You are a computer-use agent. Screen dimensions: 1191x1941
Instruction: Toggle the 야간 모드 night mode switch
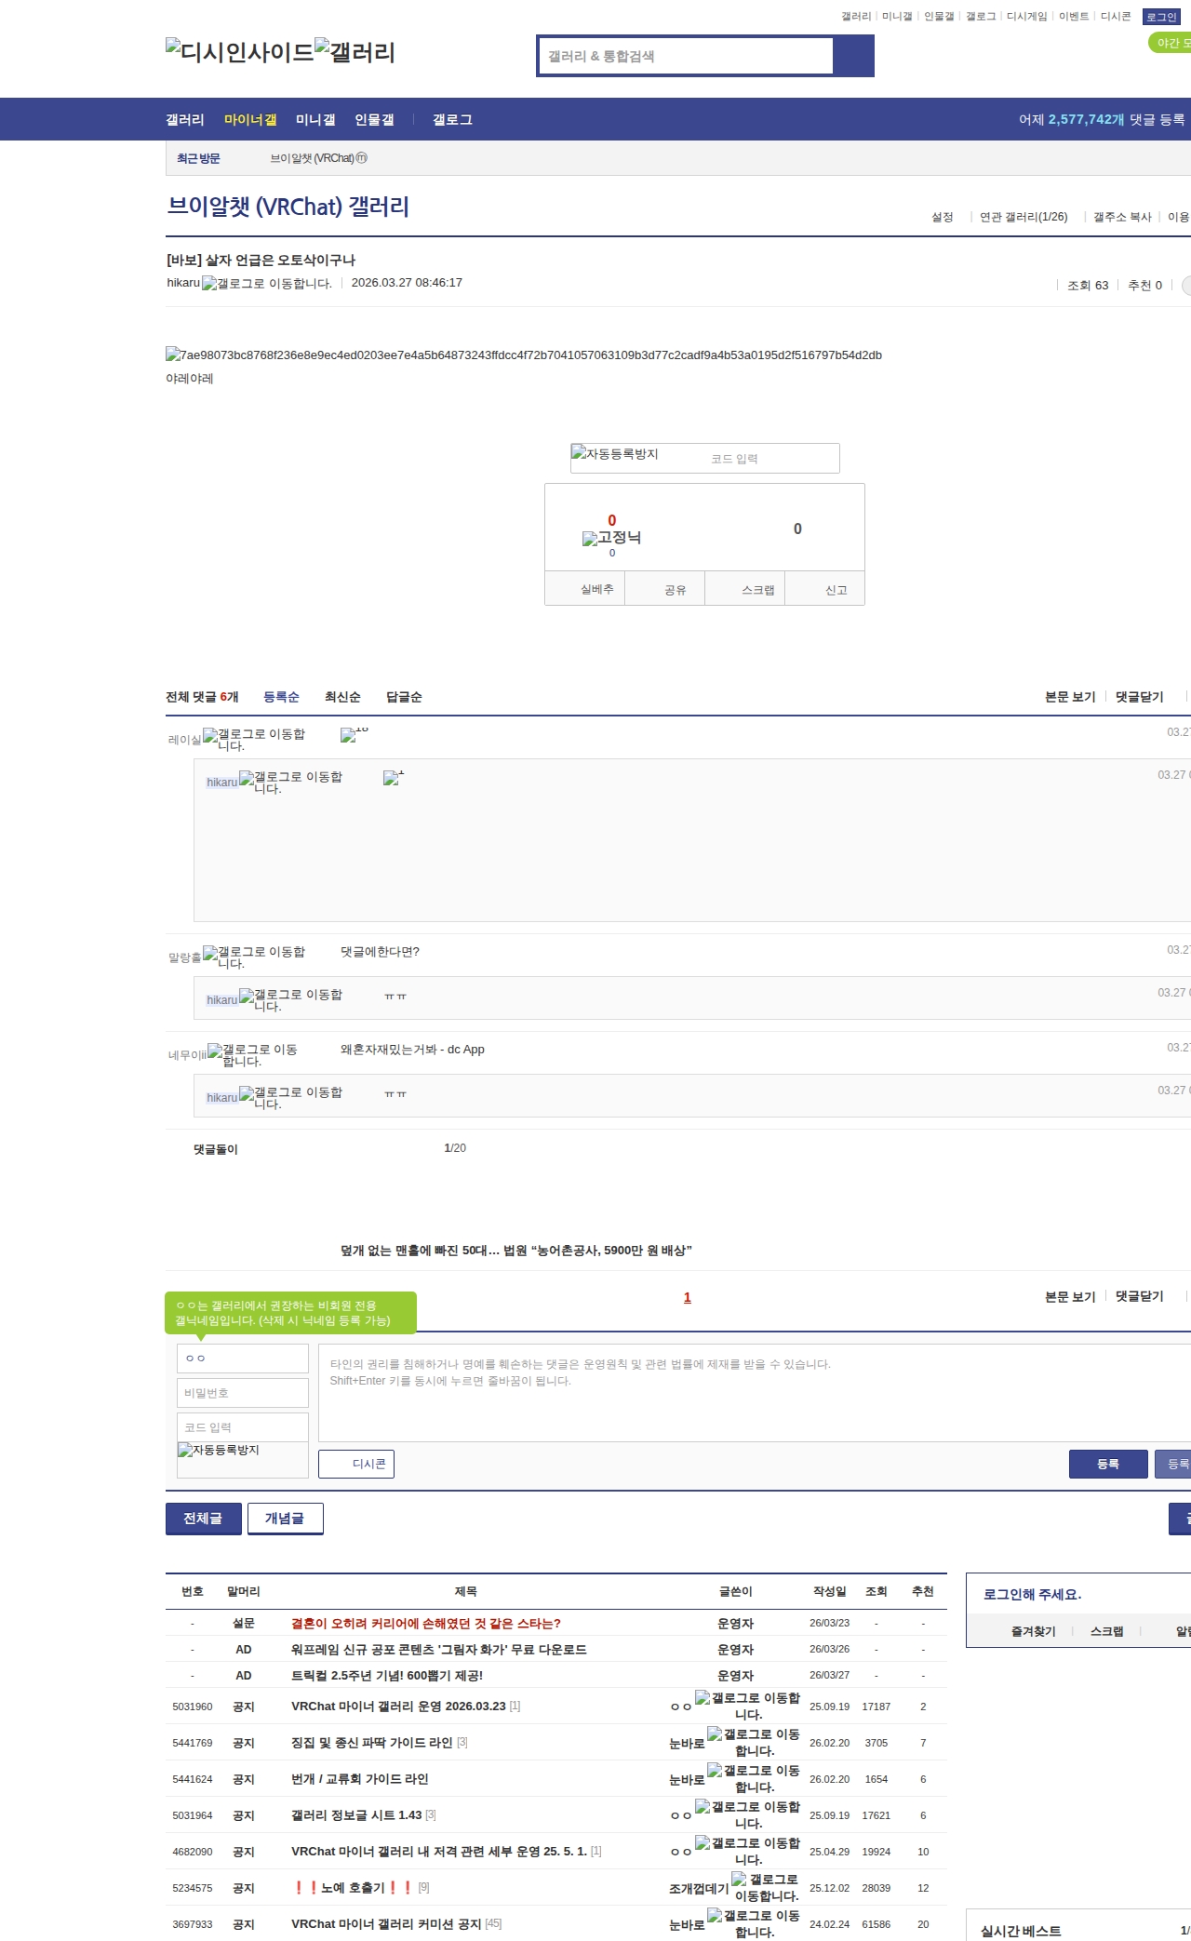point(1170,43)
